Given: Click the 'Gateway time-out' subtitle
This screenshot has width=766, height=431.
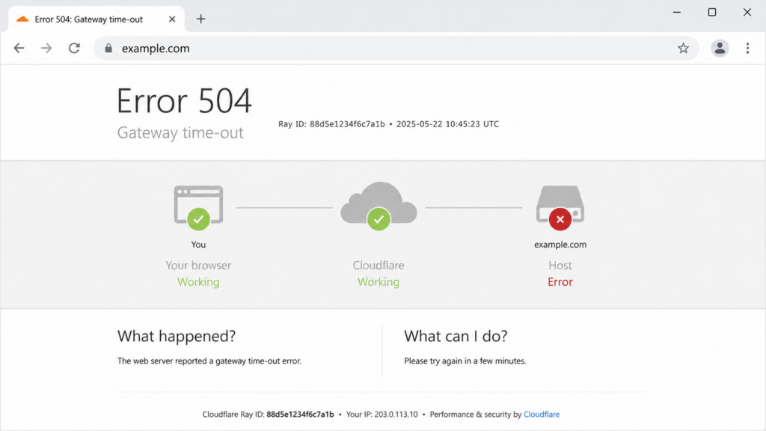Looking at the screenshot, I should [x=180, y=132].
